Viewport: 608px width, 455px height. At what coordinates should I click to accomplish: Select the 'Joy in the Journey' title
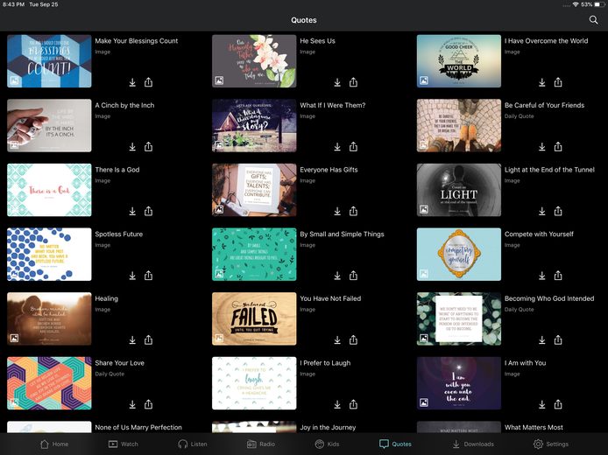pyautogui.click(x=328, y=428)
